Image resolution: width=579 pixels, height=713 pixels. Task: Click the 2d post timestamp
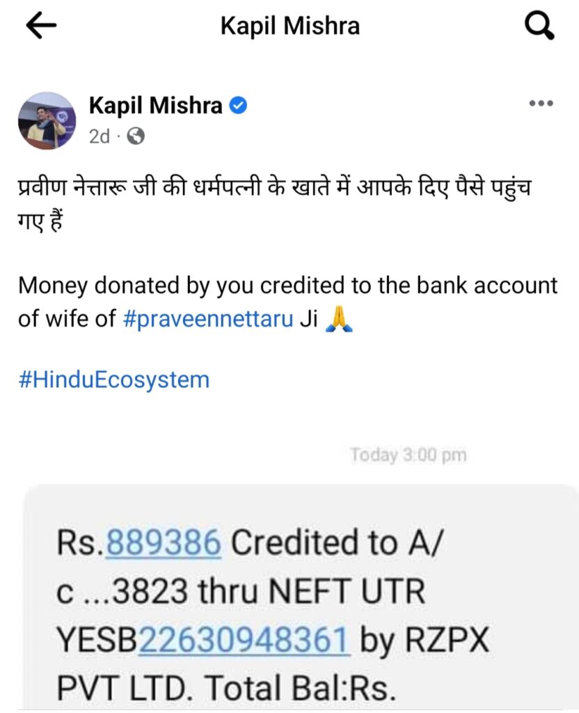point(99,136)
